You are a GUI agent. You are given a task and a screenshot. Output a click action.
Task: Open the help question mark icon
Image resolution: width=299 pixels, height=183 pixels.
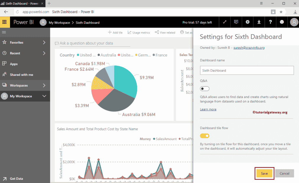pyautogui.click(x=270, y=22)
